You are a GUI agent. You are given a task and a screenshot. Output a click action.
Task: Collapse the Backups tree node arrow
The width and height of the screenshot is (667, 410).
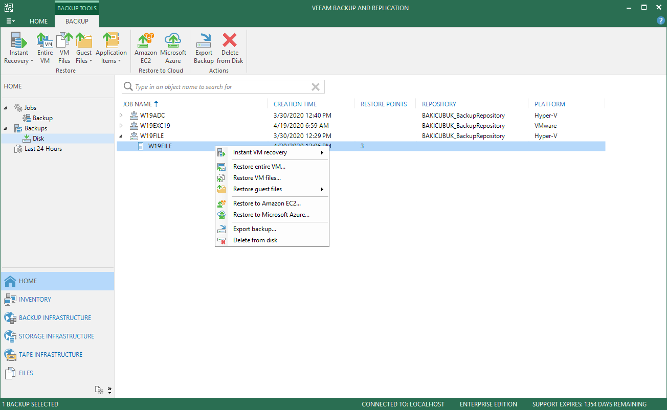[x=7, y=128]
